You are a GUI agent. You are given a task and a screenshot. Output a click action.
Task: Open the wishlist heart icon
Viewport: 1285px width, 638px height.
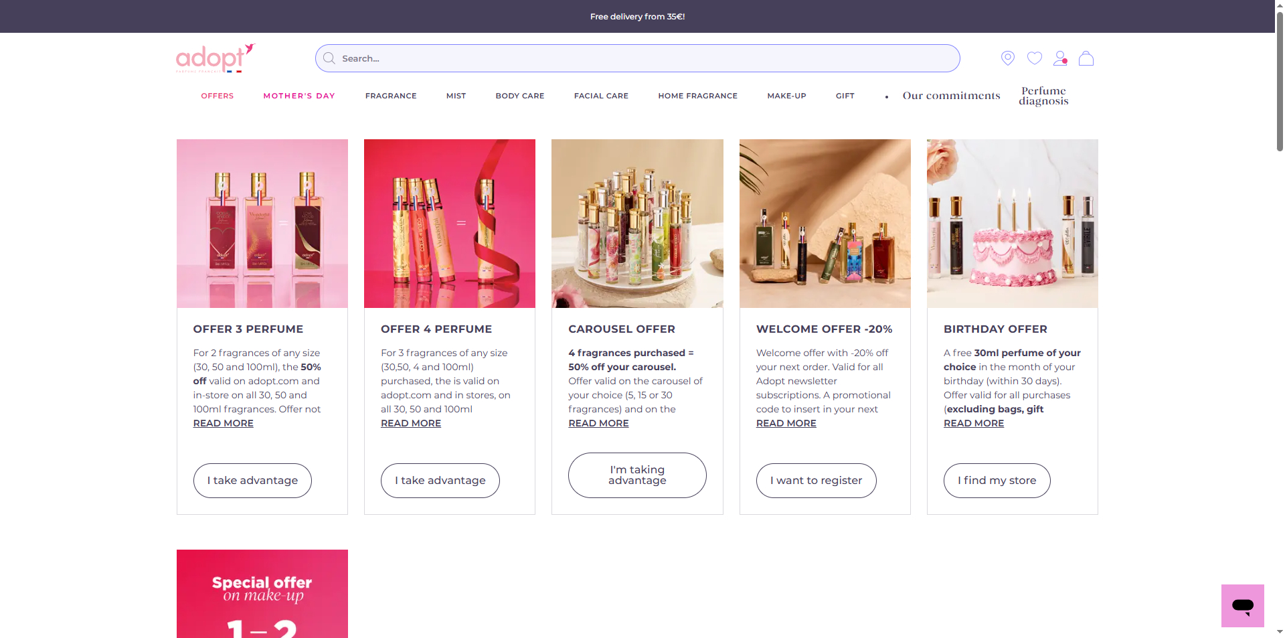(1034, 58)
